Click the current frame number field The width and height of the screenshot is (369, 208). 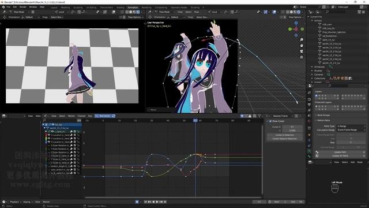(259, 202)
